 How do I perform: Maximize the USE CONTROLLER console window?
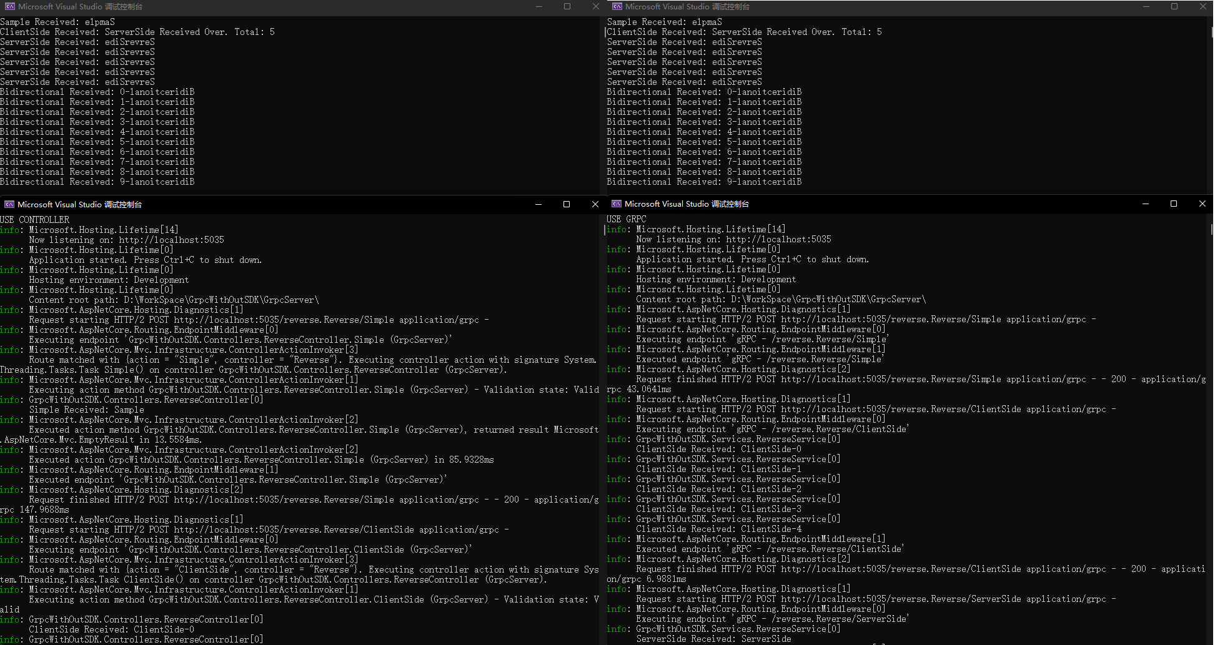pos(567,204)
